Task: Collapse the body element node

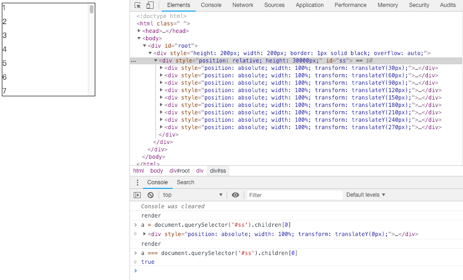Action: coord(139,38)
